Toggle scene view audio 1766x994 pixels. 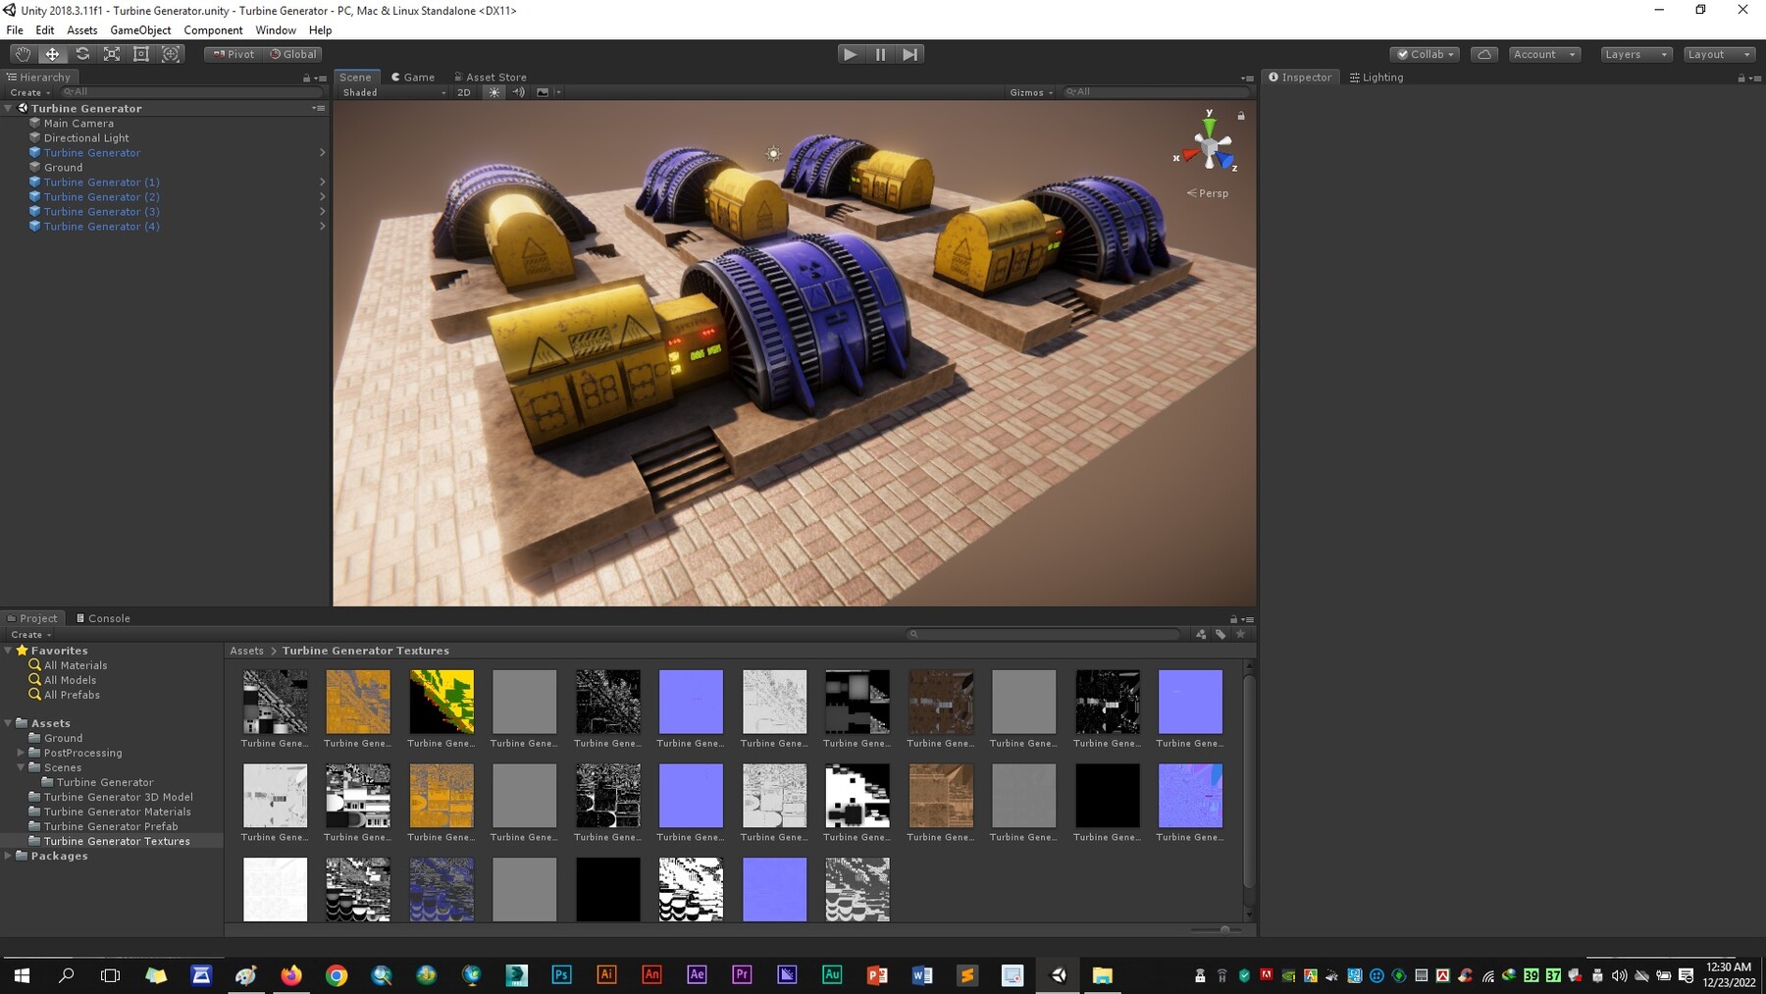pyautogui.click(x=519, y=92)
